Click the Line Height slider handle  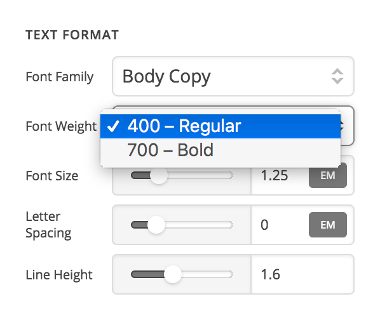tap(173, 274)
